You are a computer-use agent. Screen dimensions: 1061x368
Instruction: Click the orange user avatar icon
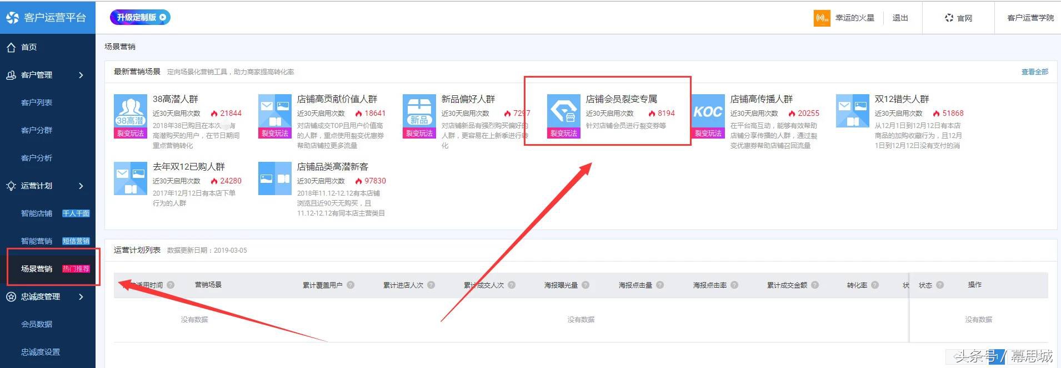[822, 18]
